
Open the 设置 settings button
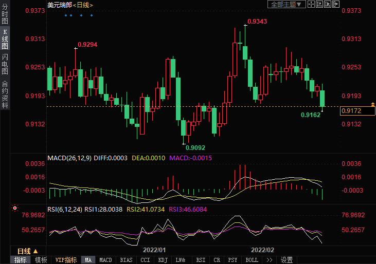pyautogui.click(x=287, y=260)
